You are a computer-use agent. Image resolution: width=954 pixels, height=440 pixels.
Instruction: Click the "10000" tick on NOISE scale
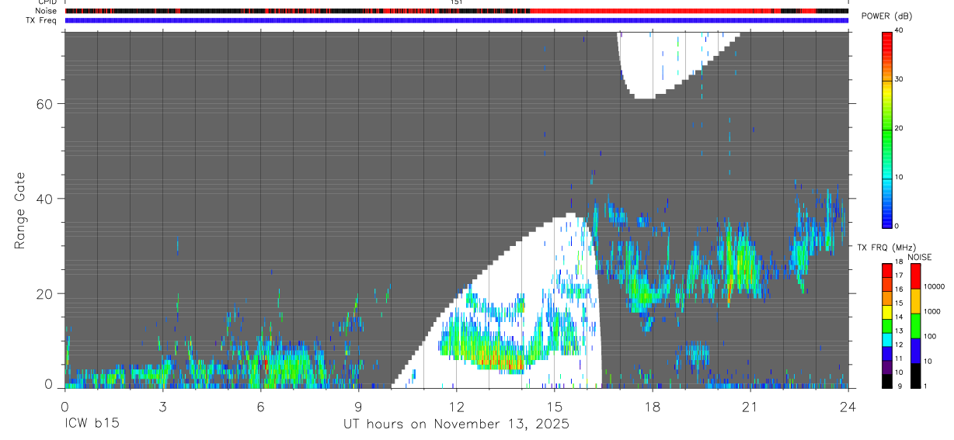tap(935, 287)
